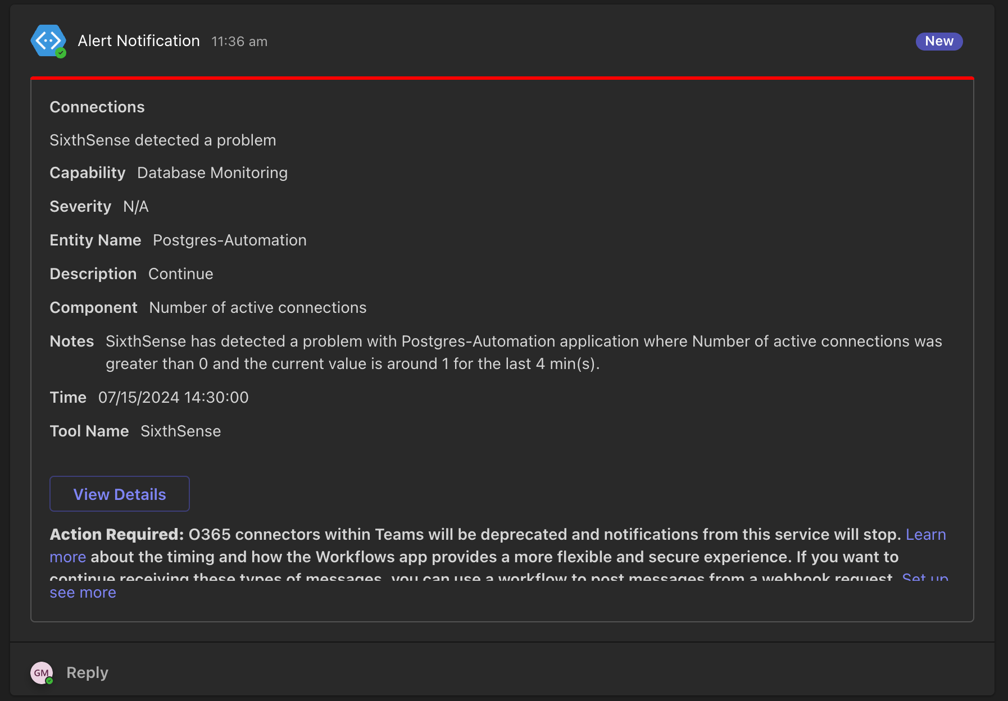The image size is (1008, 701).
Task: Click the Reply field
Action: pos(87,672)
